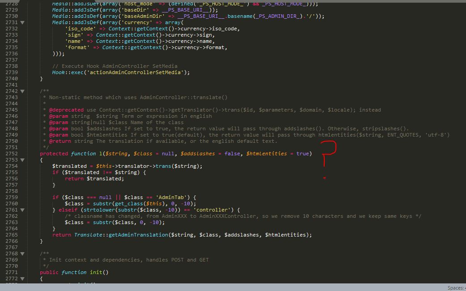
Task: Fold the init function body at line 2772
Action: (x=22, y=279)
